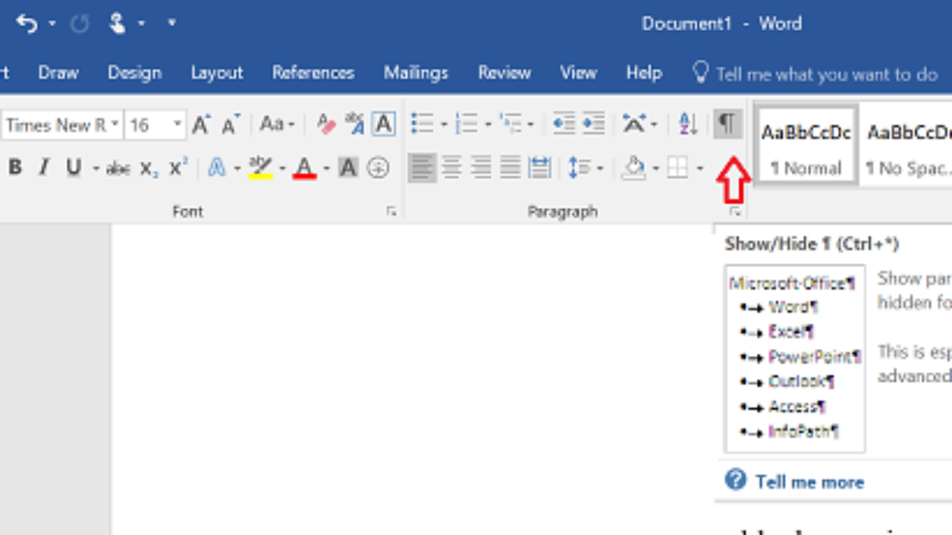Open the underline style dropdown arrow
This screenshot has width=952, height=535.
click(96, 168)
